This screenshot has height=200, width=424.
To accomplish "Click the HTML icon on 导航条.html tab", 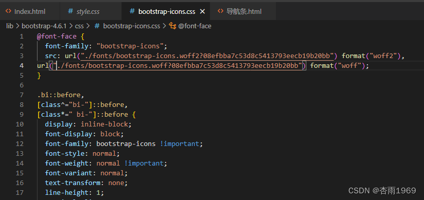I will (x=220, y=11).
